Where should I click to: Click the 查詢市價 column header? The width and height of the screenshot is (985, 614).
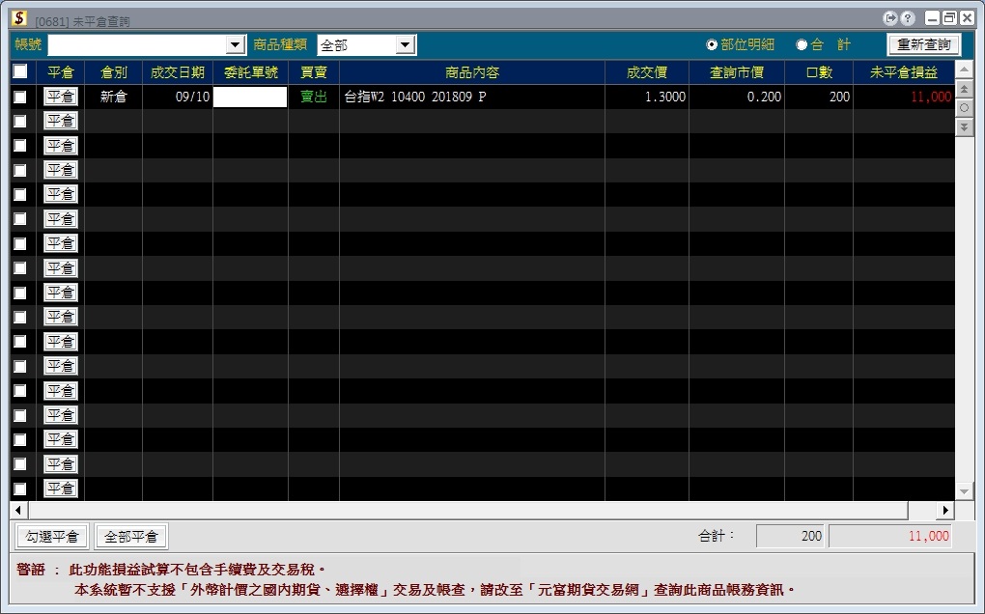click(x=737, y=72)
